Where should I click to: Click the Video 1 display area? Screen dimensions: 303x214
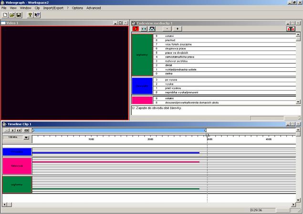tap(65, 73)
